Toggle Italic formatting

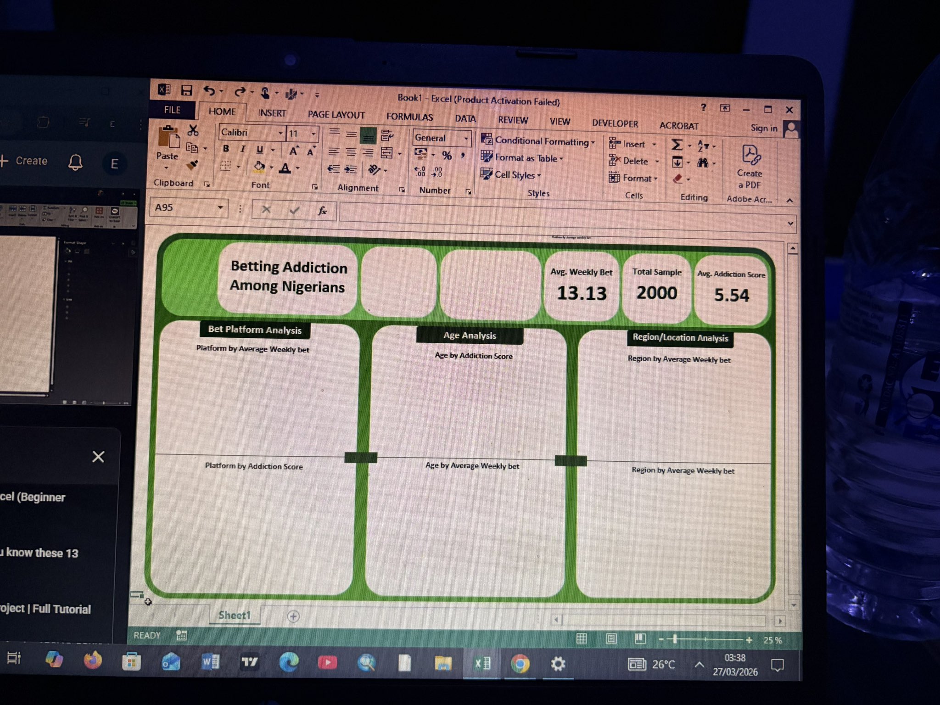[x=243, y=149]
